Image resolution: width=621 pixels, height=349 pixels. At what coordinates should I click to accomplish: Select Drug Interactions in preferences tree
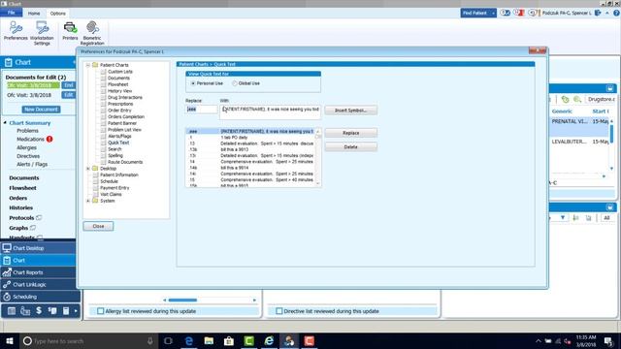click(x=125, y=97)
